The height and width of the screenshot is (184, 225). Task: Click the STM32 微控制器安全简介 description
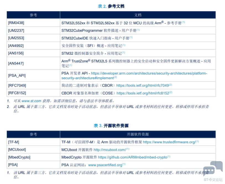pyautogui.click(x=93, y=53)
